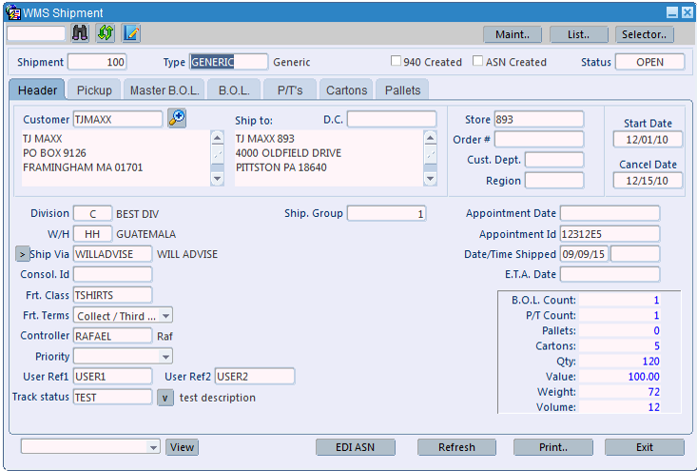
Task: Click the Appointment Date field
Action: (x=610, y=213)
